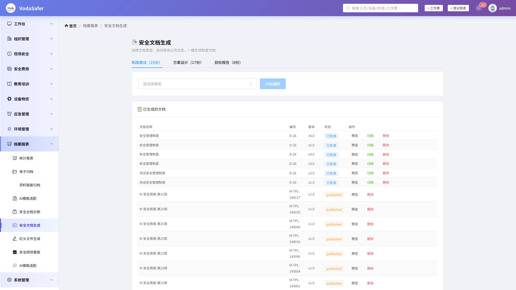Click 预览 for 安全管理制度 v6.0

pos(355,136)
